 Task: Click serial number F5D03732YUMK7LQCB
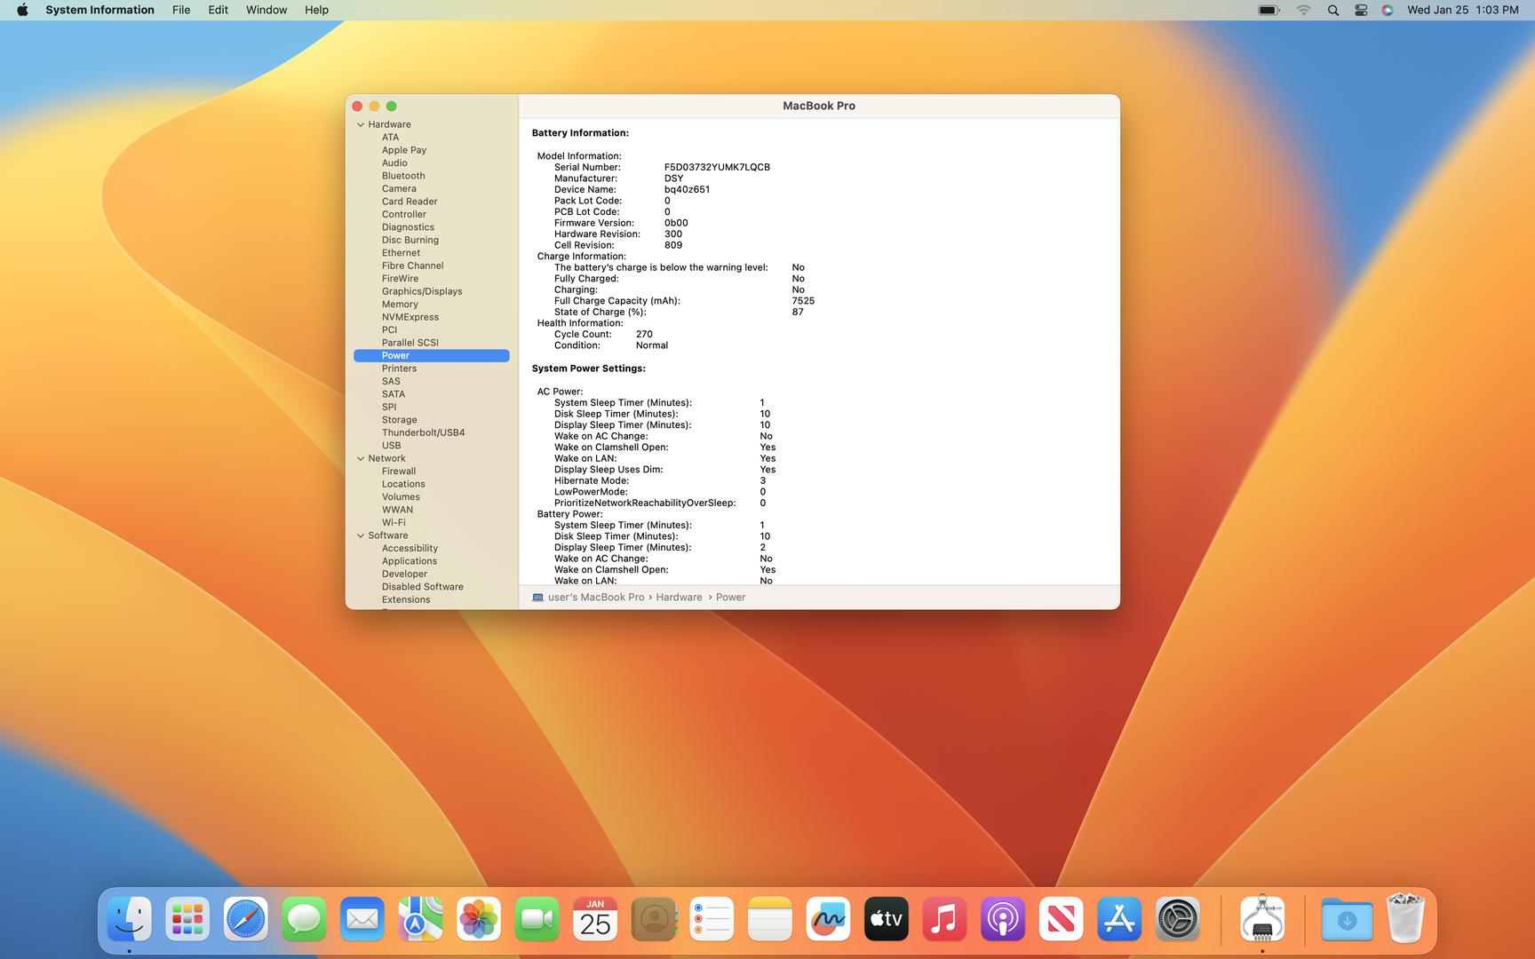[x=717, y=167]
